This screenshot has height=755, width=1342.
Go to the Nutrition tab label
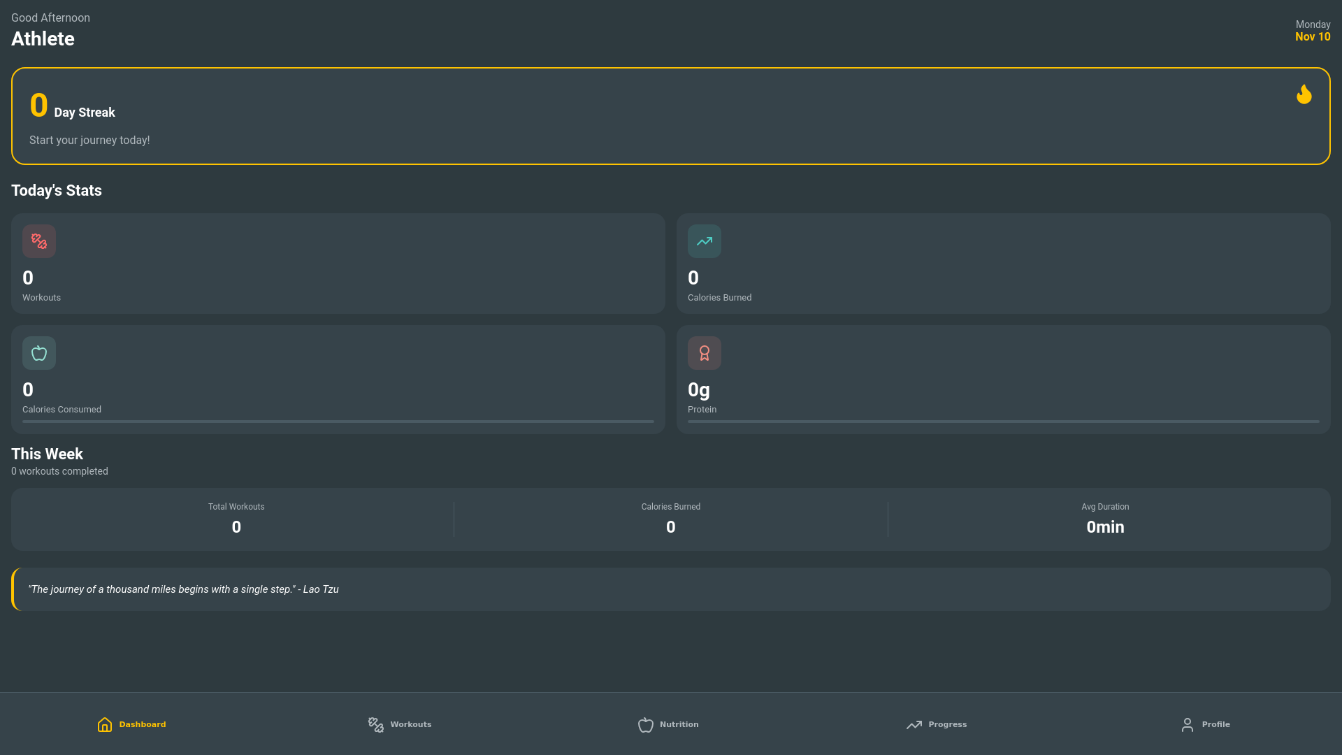(679, 724)
